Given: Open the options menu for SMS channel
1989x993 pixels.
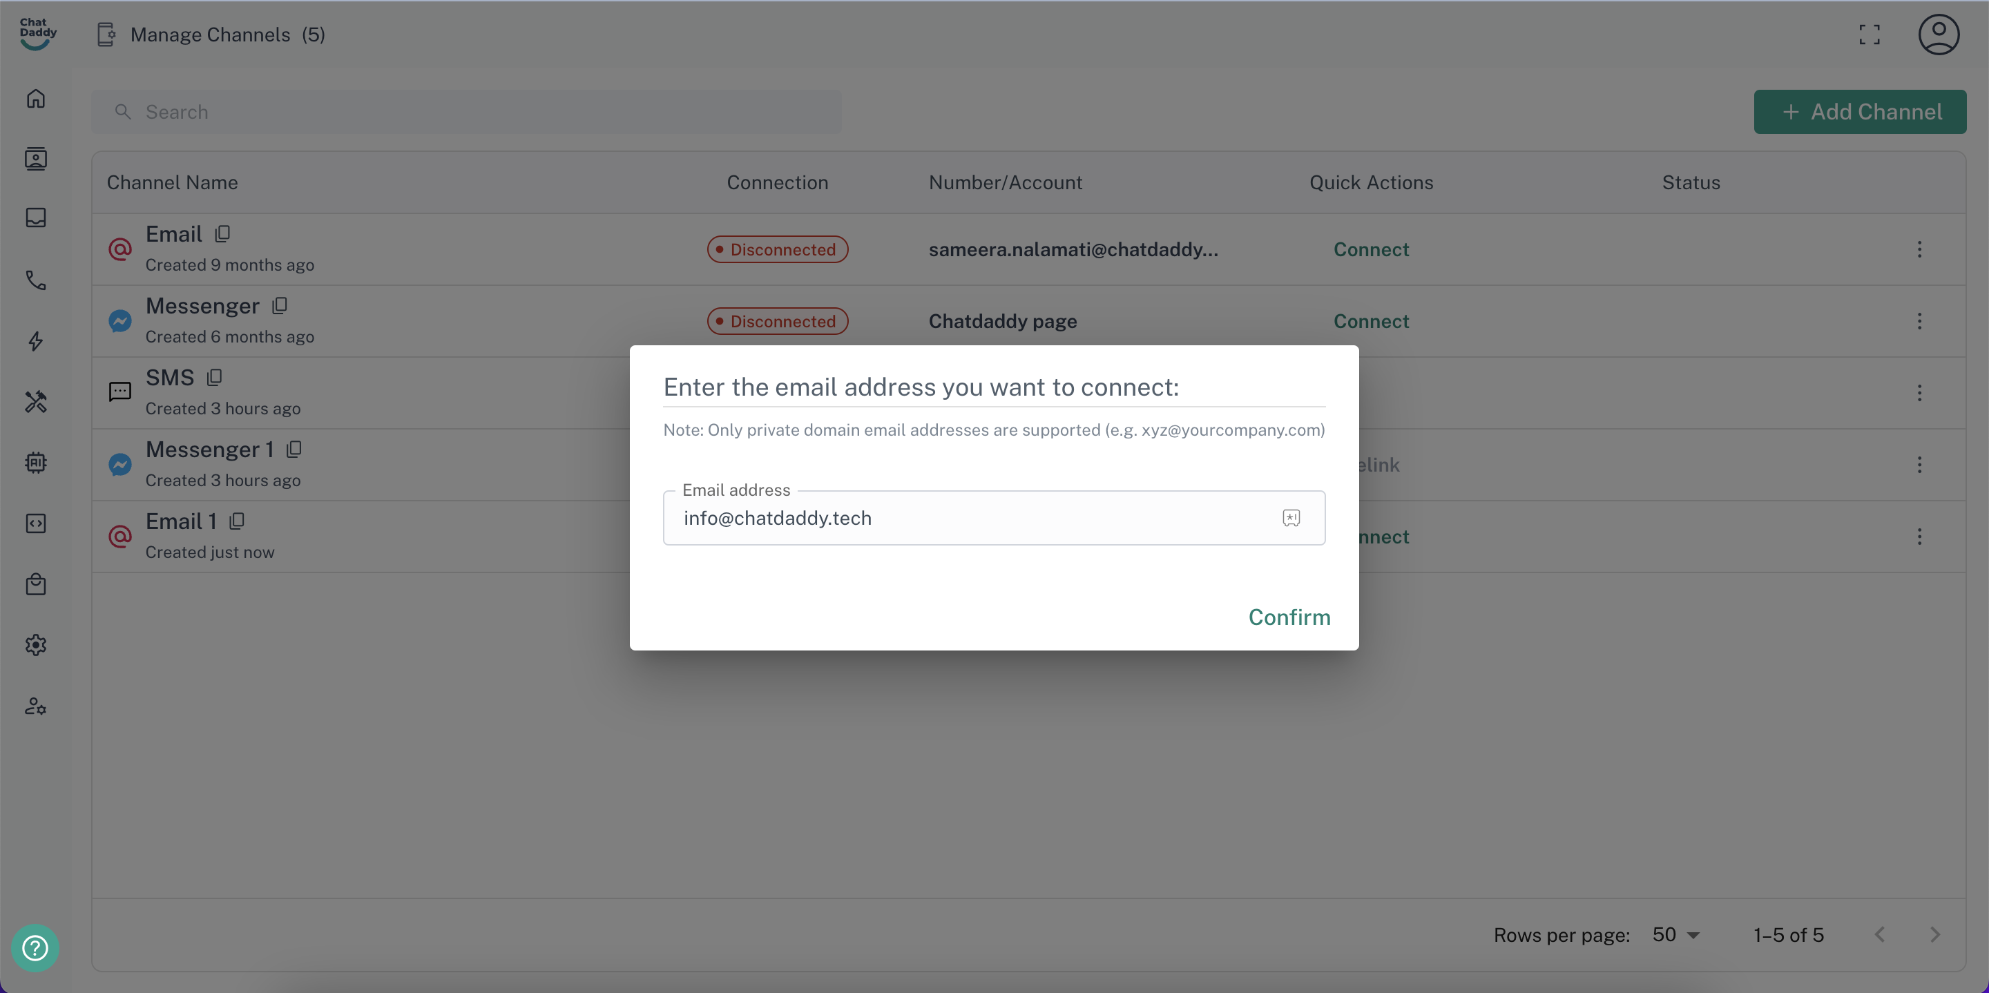Looking at the screenshot, I should (x=1920, y=393).
